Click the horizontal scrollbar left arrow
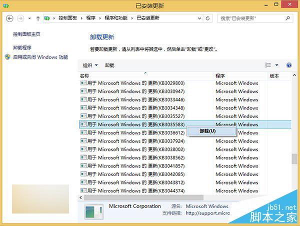The height and width of the screenshot is (226, 300). click(80, 197)
